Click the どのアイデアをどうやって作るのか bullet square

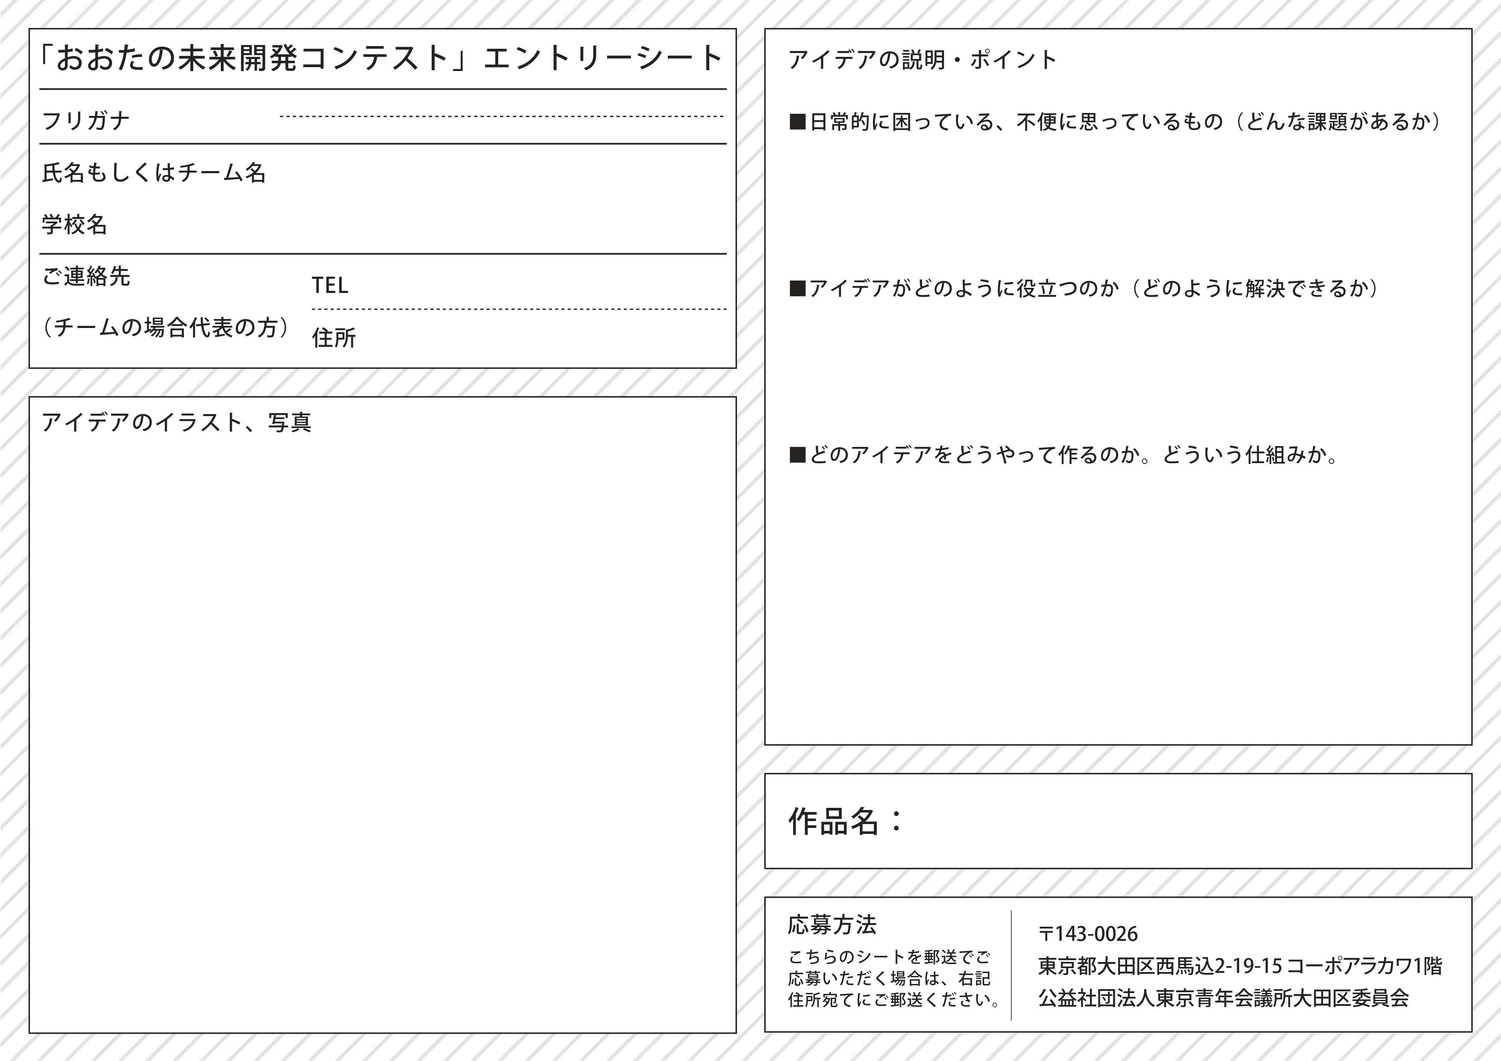[797, 455]
